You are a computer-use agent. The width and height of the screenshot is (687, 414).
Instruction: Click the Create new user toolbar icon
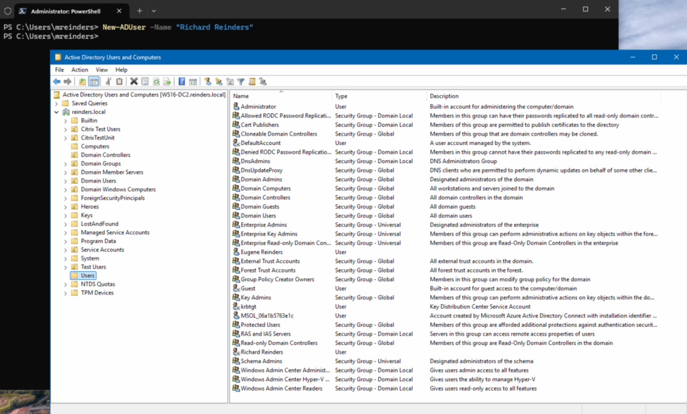tap(208, 81)
